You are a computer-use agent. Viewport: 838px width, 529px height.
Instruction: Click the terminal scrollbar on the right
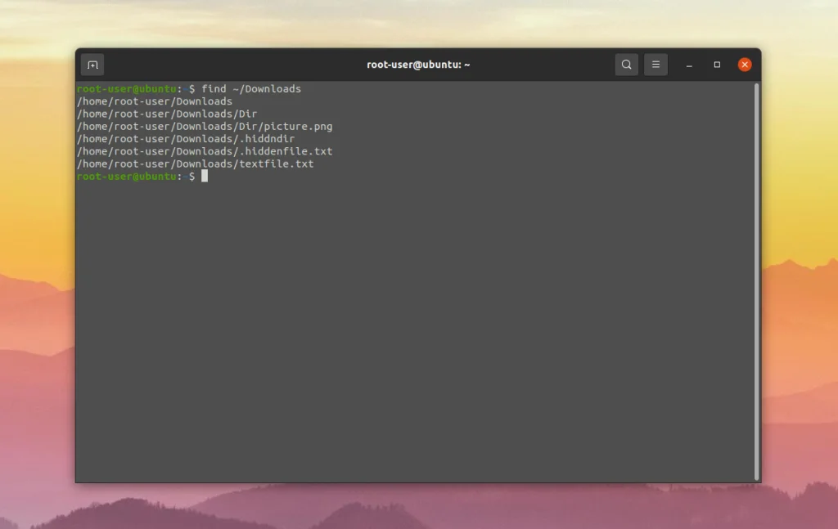coord(755,245)
